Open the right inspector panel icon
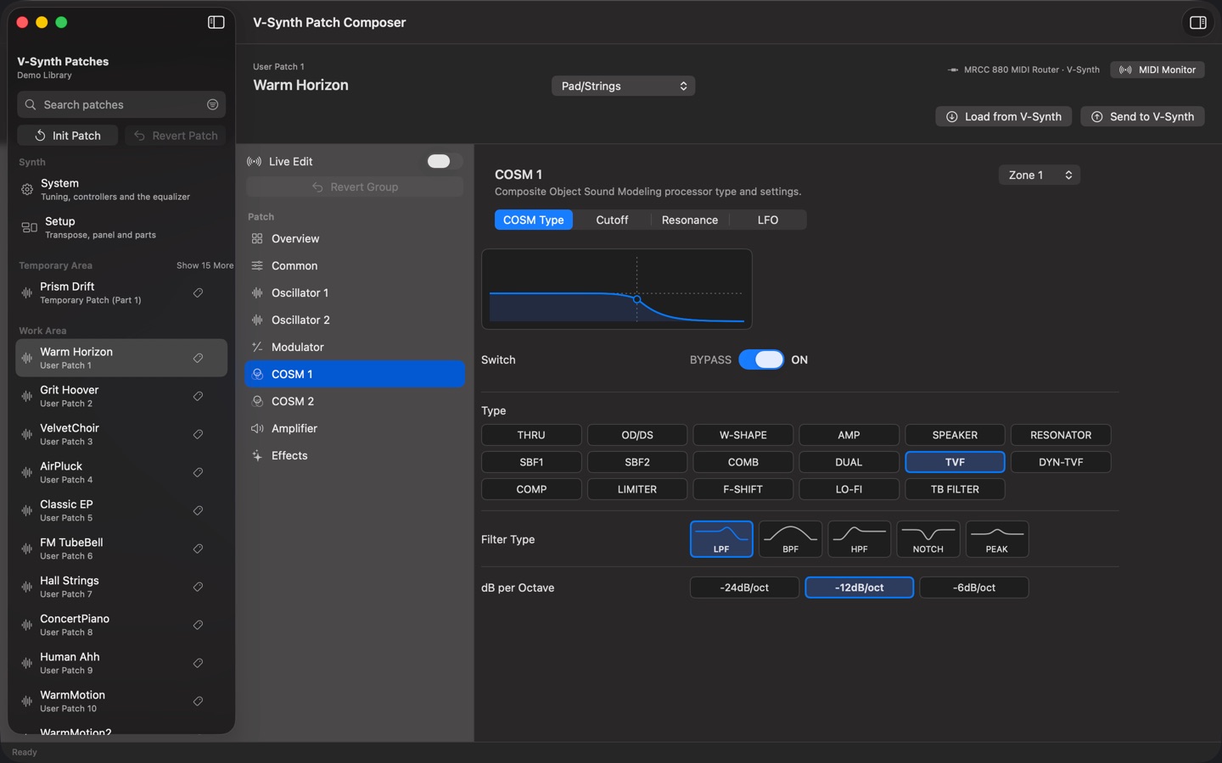 point(1197,23)
